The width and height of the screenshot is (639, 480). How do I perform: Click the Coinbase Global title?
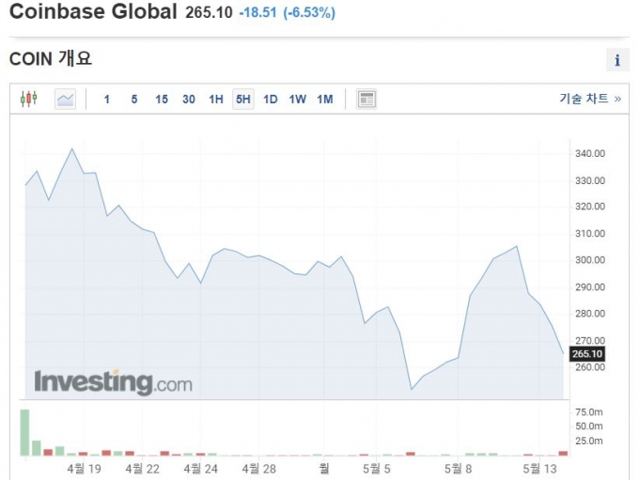92,12
